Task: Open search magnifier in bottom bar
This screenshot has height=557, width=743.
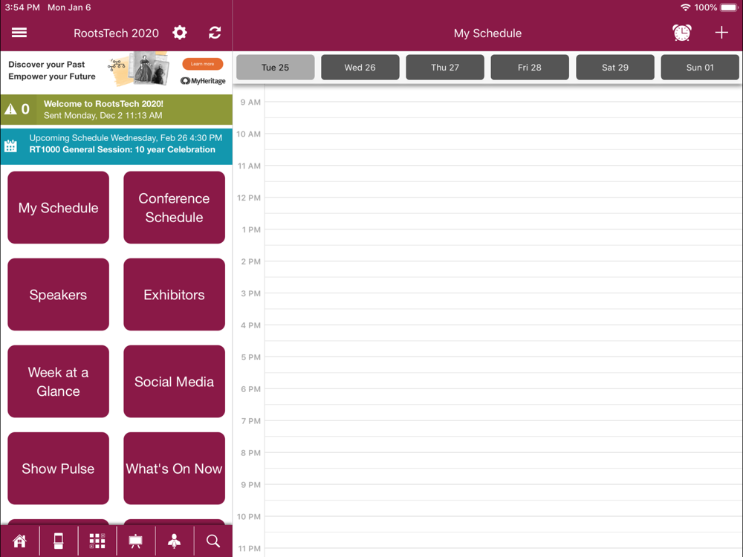Action: pyautogui.click(x=212, y=541)
